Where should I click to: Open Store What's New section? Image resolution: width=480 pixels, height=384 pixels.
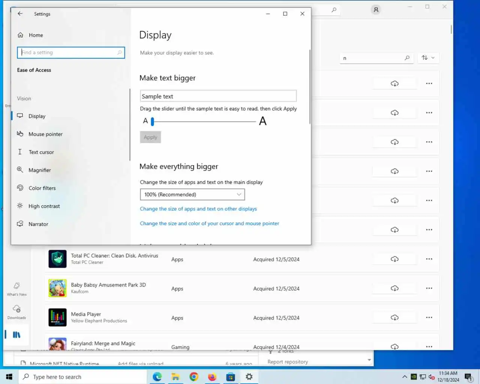click(x=17, y=289)
